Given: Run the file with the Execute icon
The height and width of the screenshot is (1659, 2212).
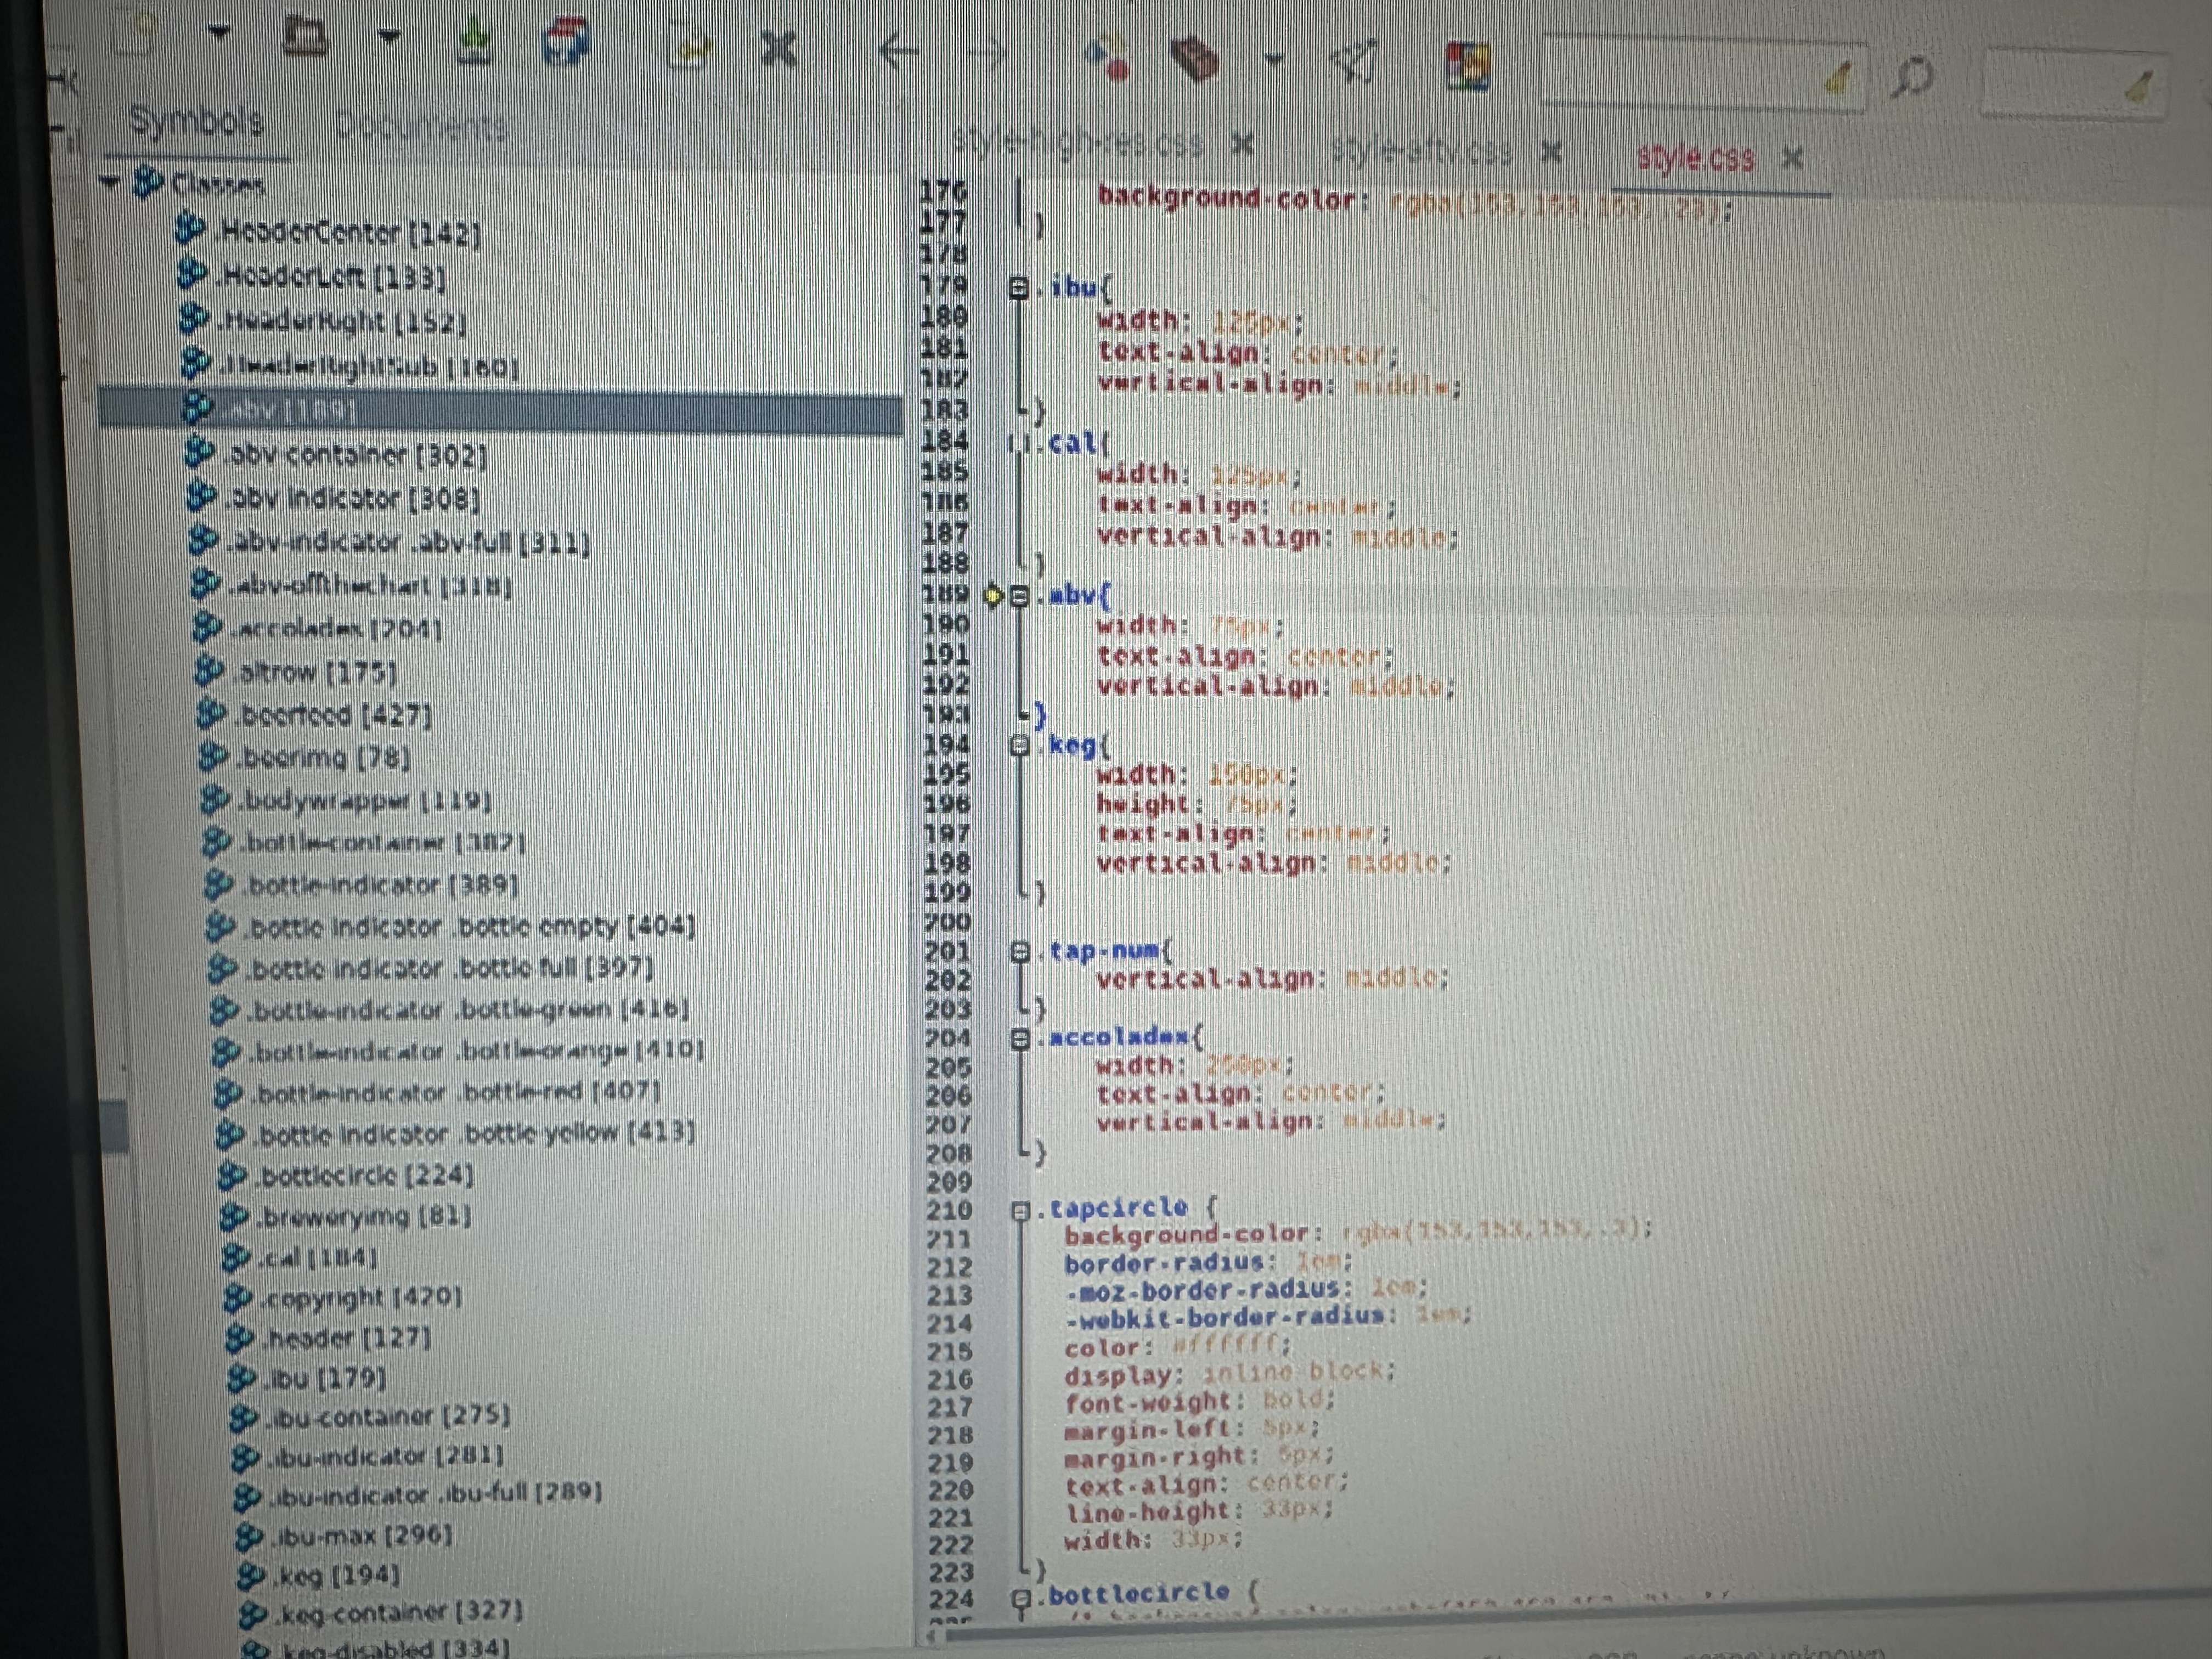Looking at the screenshot, I should click(x=1356, y=61).
